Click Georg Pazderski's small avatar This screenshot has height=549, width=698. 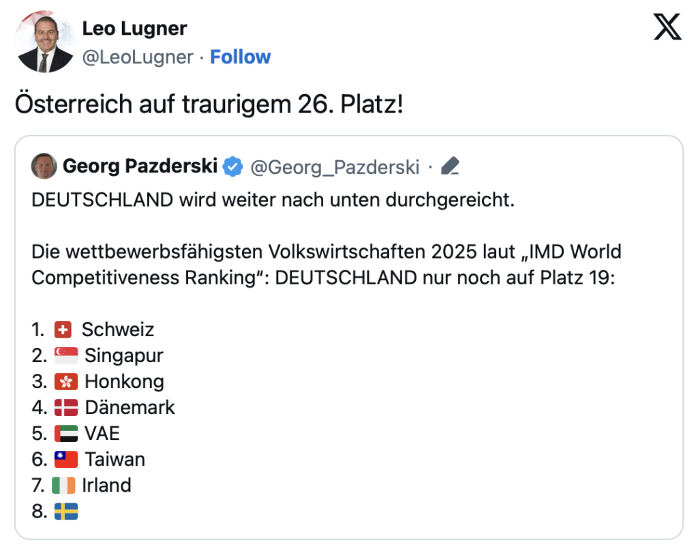click(44, 166)
